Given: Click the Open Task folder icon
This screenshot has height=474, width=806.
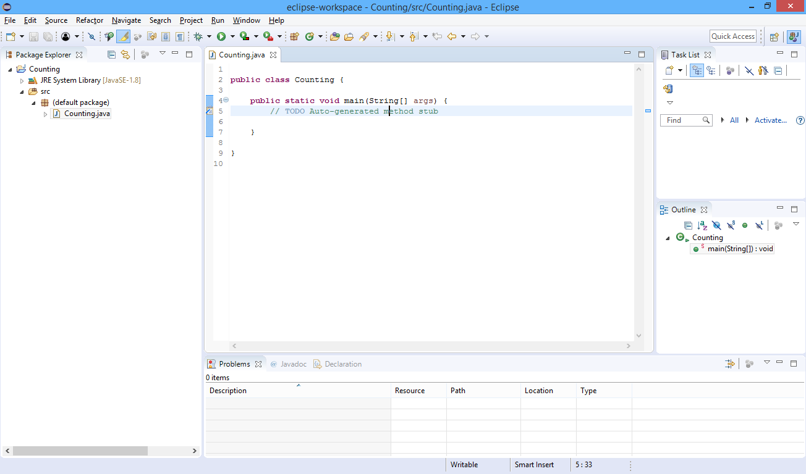Looking at the screenshot, I should coord(349,36).
